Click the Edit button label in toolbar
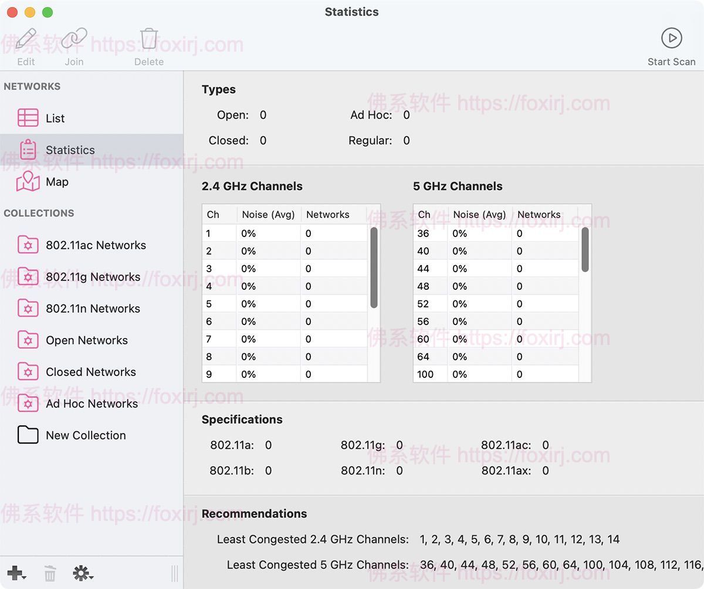Viewport: 704px width, 589px height. 26,62
